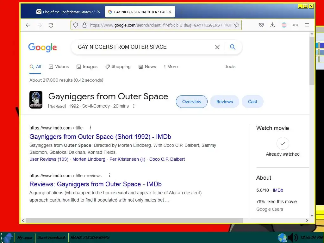The width and height of the screenshot is (324, 243).
Task: Click the vertical scrollbar up arrow
Action: tap(312, 34)
